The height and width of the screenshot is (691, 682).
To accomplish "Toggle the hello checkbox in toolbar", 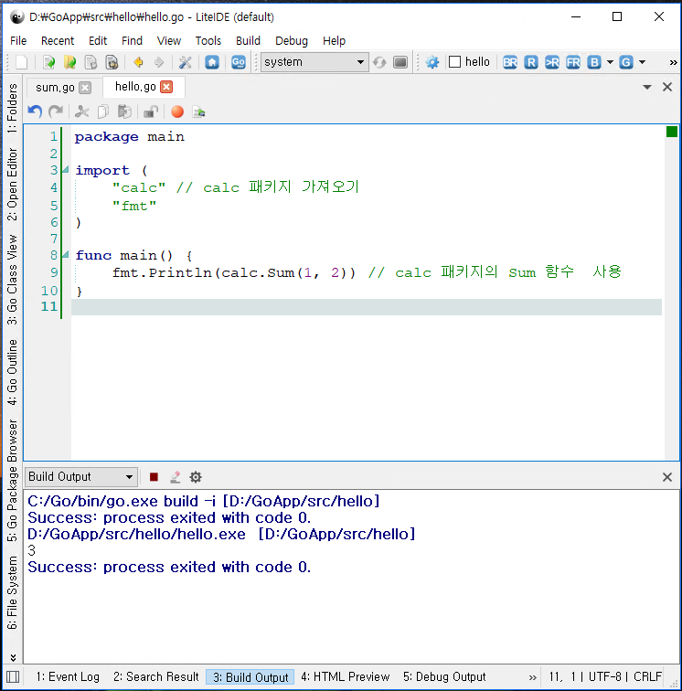I will tap(454, 62).
